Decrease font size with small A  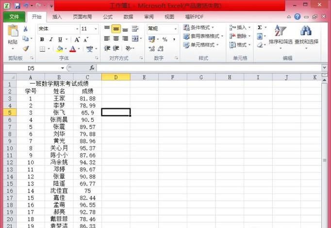pyautogui.click(x=86, y=39)
